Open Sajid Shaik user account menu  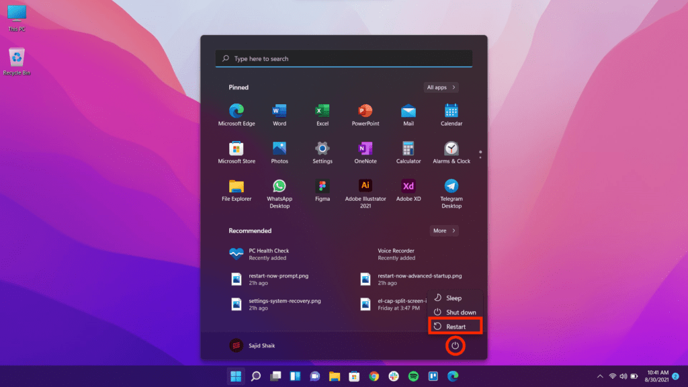coord(253,346)
